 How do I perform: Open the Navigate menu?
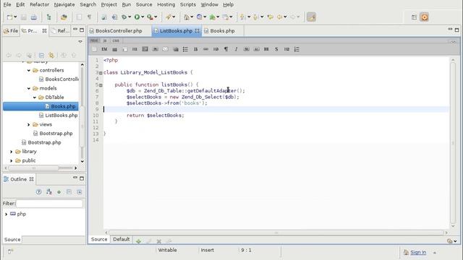pos(64,5)
